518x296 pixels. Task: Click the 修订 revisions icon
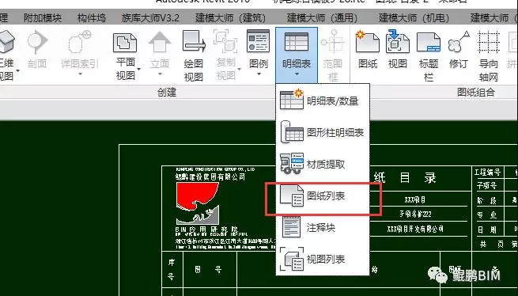[x=459, y=42]
